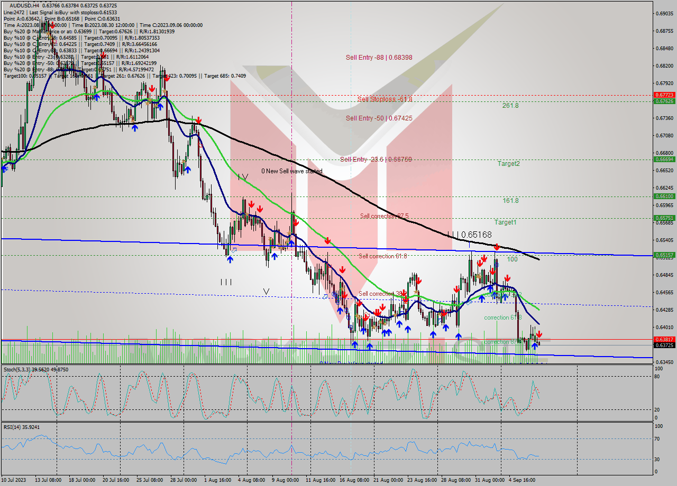Click the RSI '70' level on the scale

(x=656, y=438)
